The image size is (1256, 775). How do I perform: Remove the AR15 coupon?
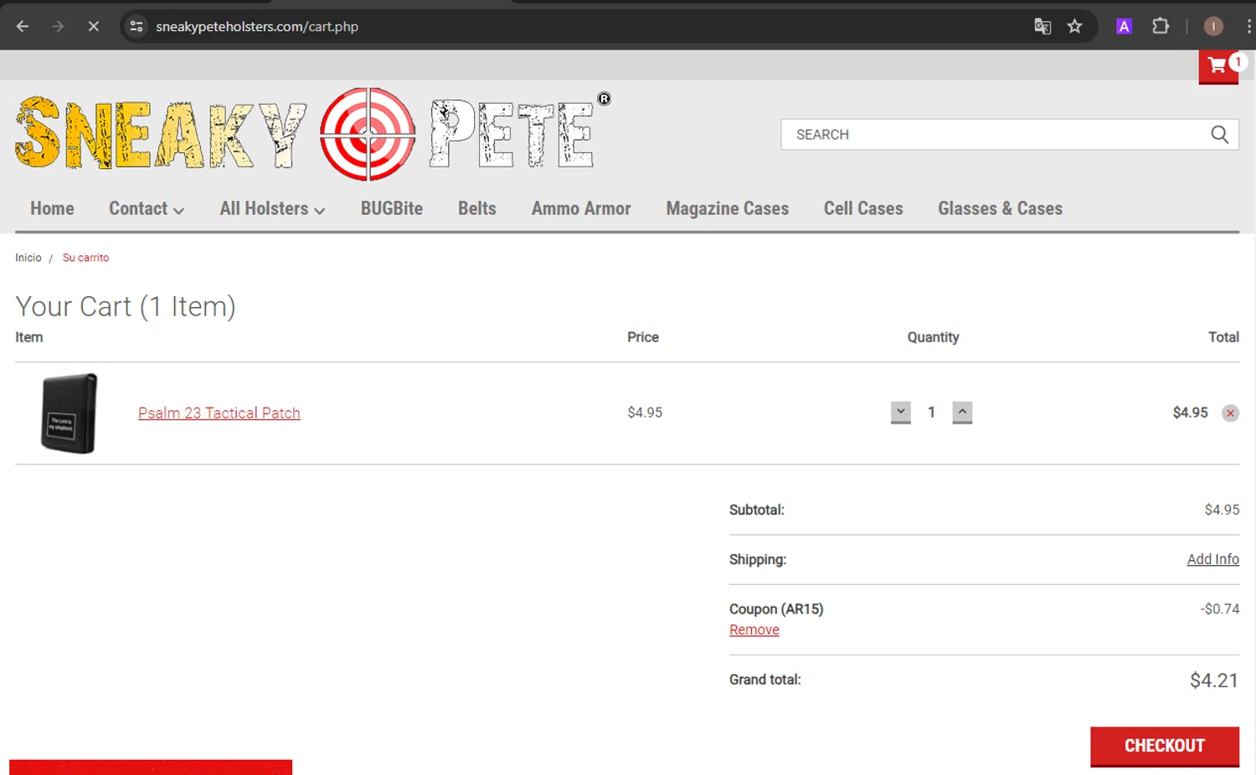pos(754,630)
